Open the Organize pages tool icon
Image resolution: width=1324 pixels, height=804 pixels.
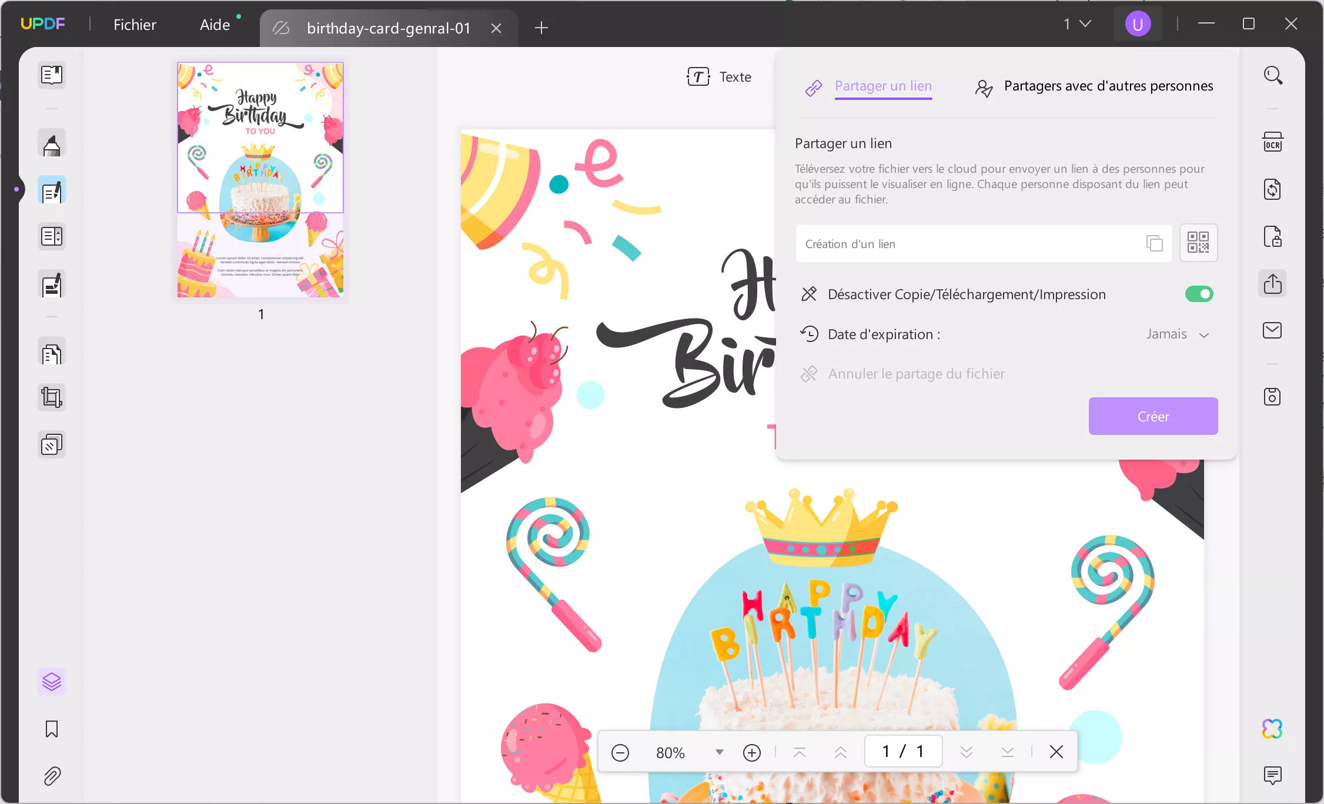[x=52, y=236]
